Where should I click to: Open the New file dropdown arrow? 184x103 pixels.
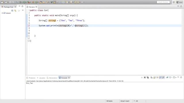click(4, 2)
